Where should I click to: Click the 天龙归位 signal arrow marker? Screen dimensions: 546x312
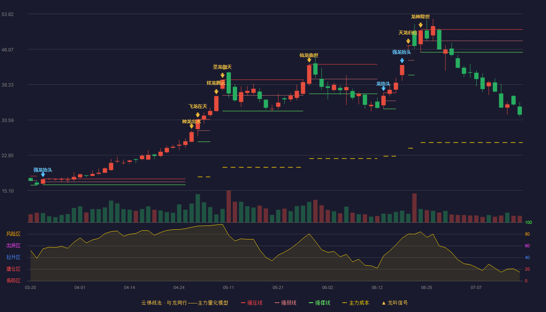pos(408,41)
